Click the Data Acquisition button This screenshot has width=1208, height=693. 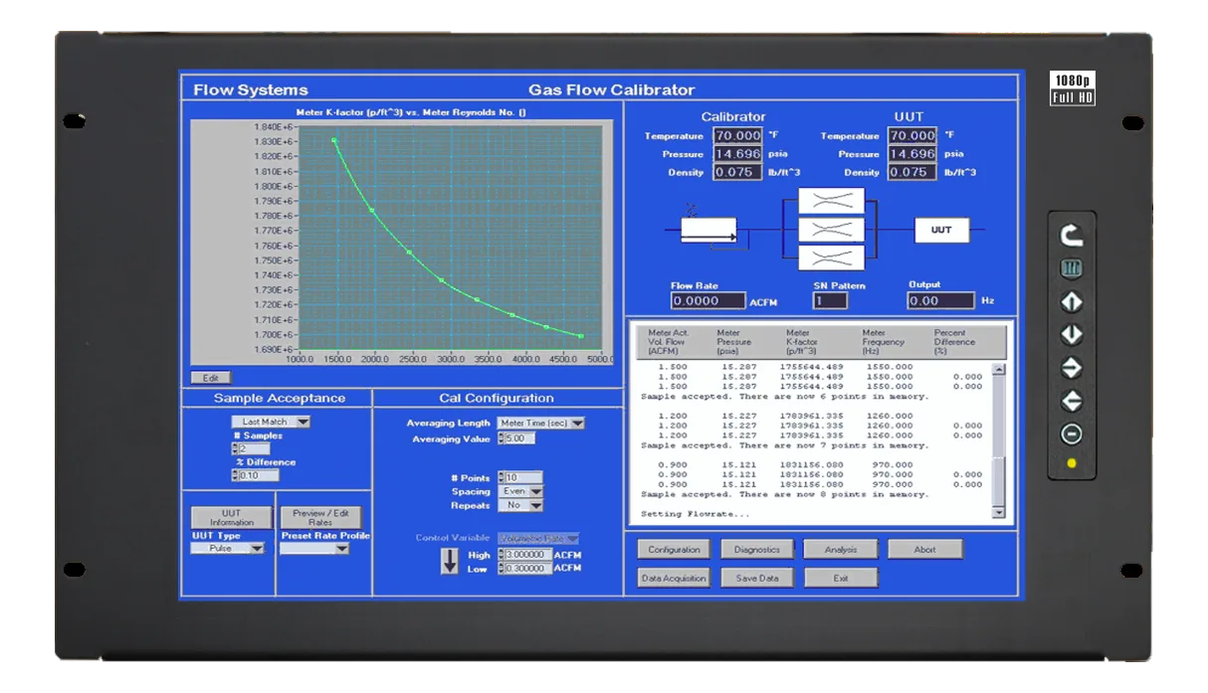coord(674,578)
